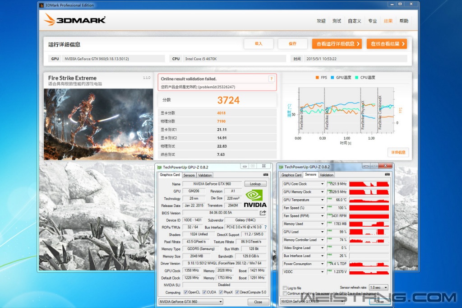Click the BIOS Version share/export icon

(263, 213)
